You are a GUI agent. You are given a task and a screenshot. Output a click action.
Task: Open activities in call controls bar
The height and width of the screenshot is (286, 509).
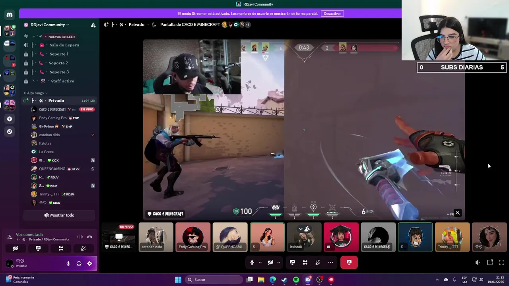tap(305, 263)
